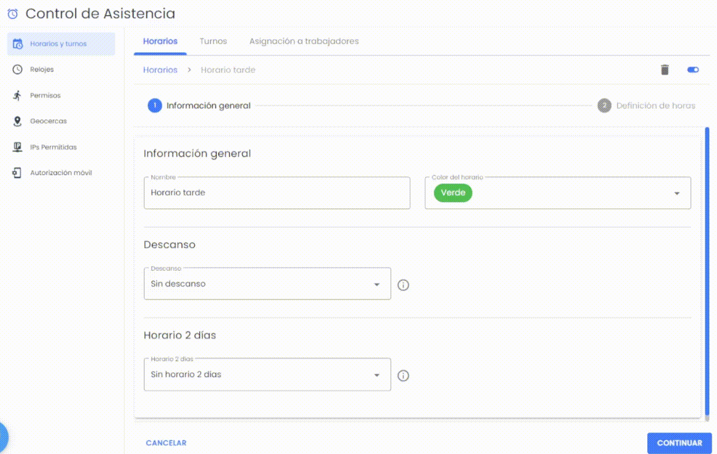Click the Información general section heading

tap(197, 154)
